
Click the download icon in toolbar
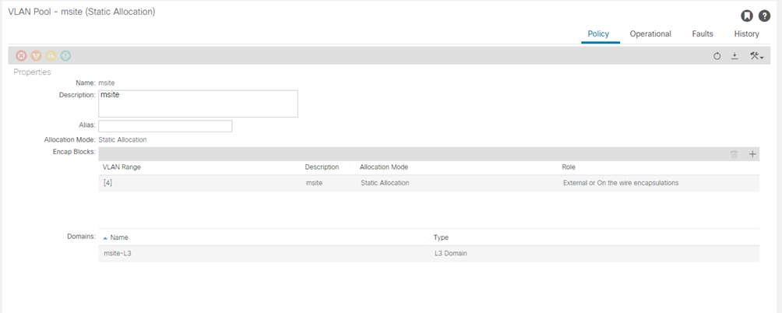734,56
